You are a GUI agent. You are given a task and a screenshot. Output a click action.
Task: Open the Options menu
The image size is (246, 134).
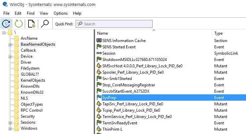[x=60, y=13]
